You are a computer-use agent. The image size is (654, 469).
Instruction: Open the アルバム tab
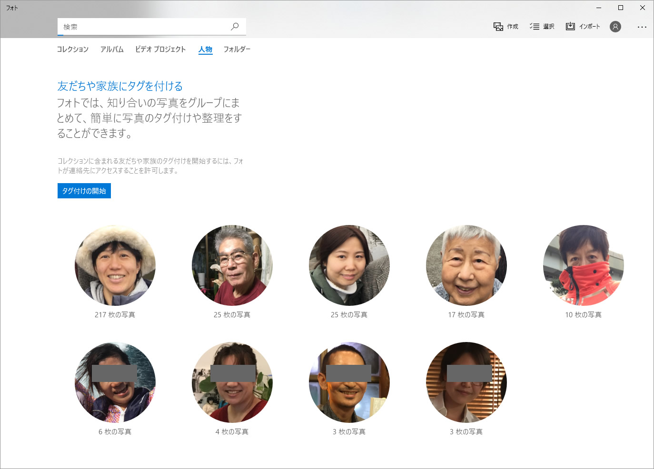112,49
